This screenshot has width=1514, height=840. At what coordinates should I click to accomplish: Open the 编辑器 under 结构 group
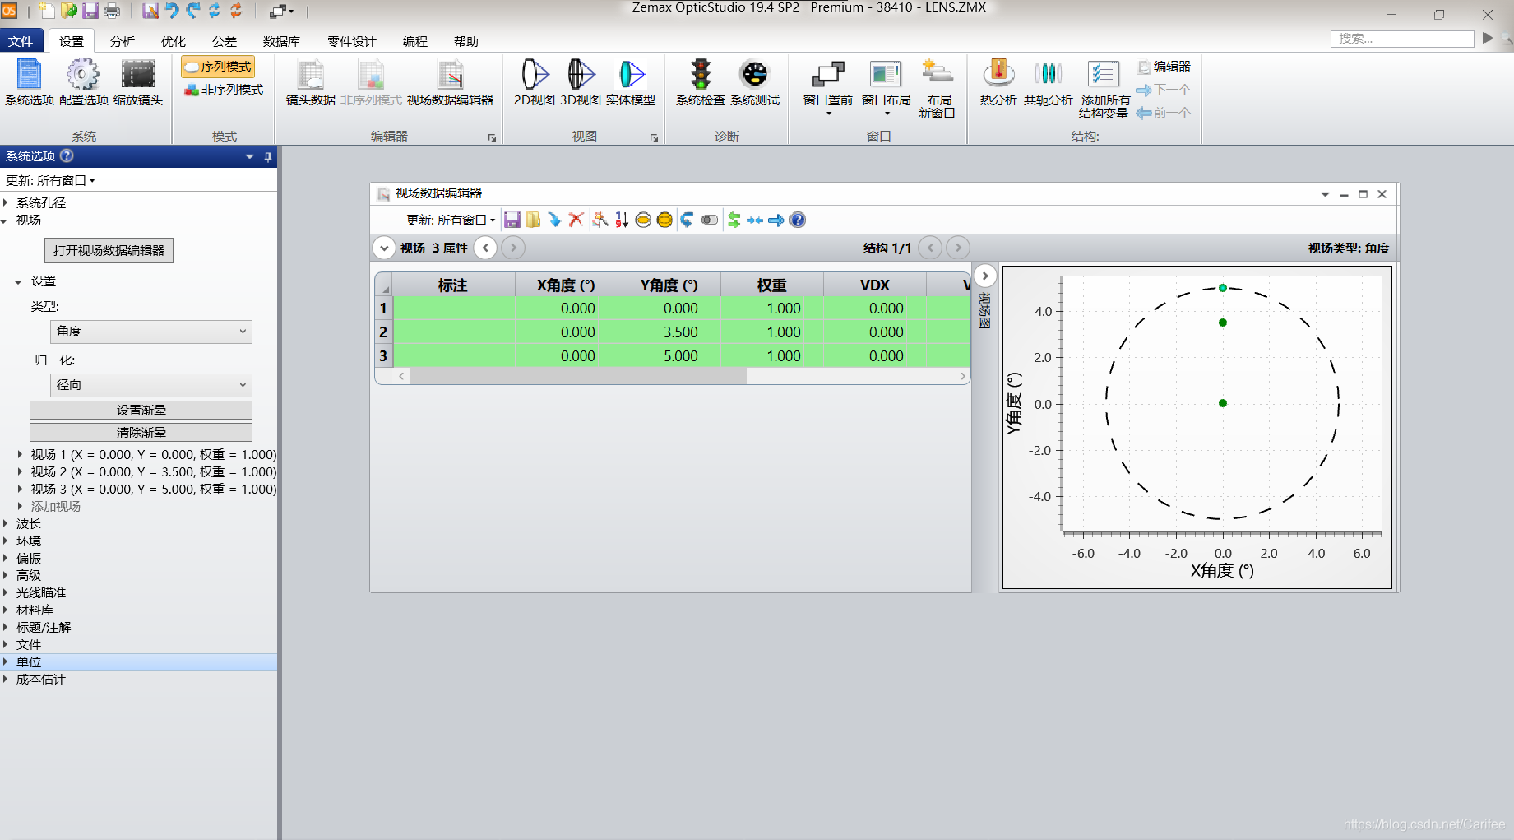[1164, 67]
